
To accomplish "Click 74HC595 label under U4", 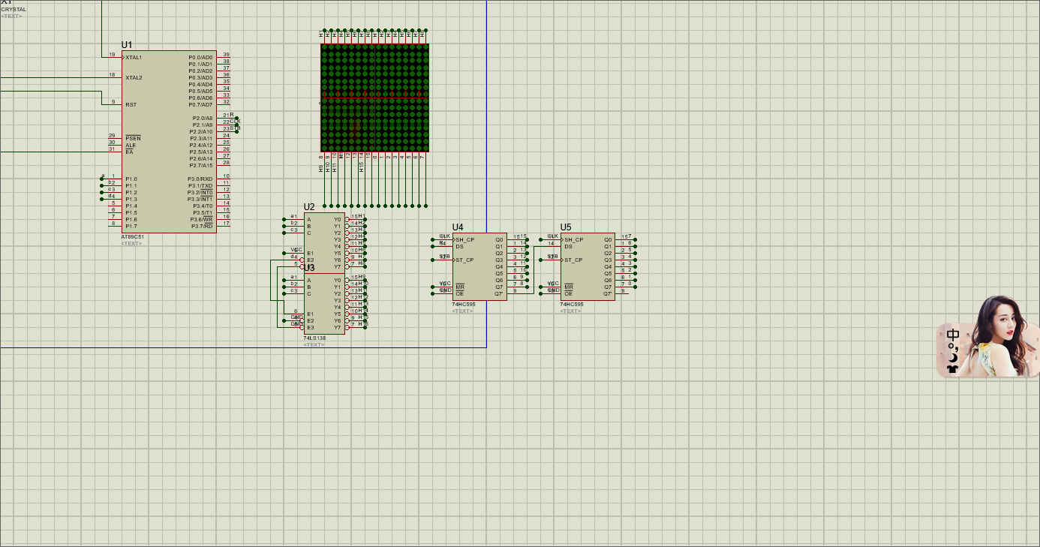I will click(464, 305).
